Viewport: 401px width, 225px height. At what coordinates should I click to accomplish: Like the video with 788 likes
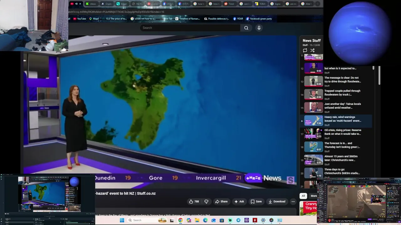(x=194, y=202)
